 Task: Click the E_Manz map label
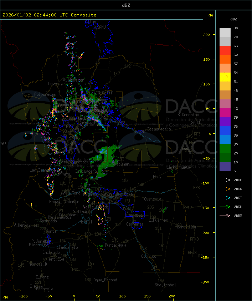[x=42, y=277]
